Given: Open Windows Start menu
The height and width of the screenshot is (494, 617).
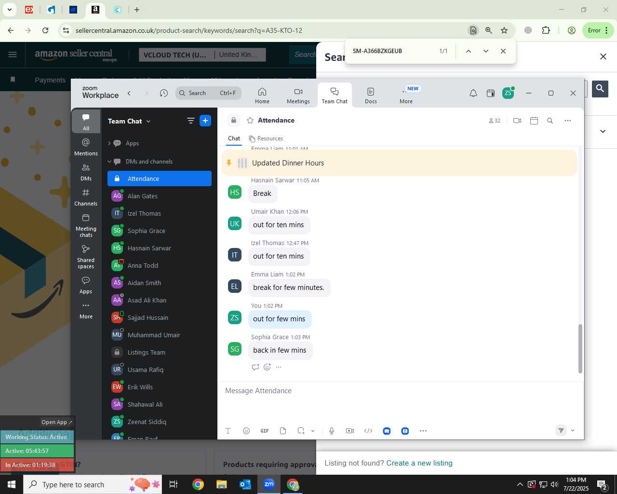Looking at the screenshot, I should point(12,484).
